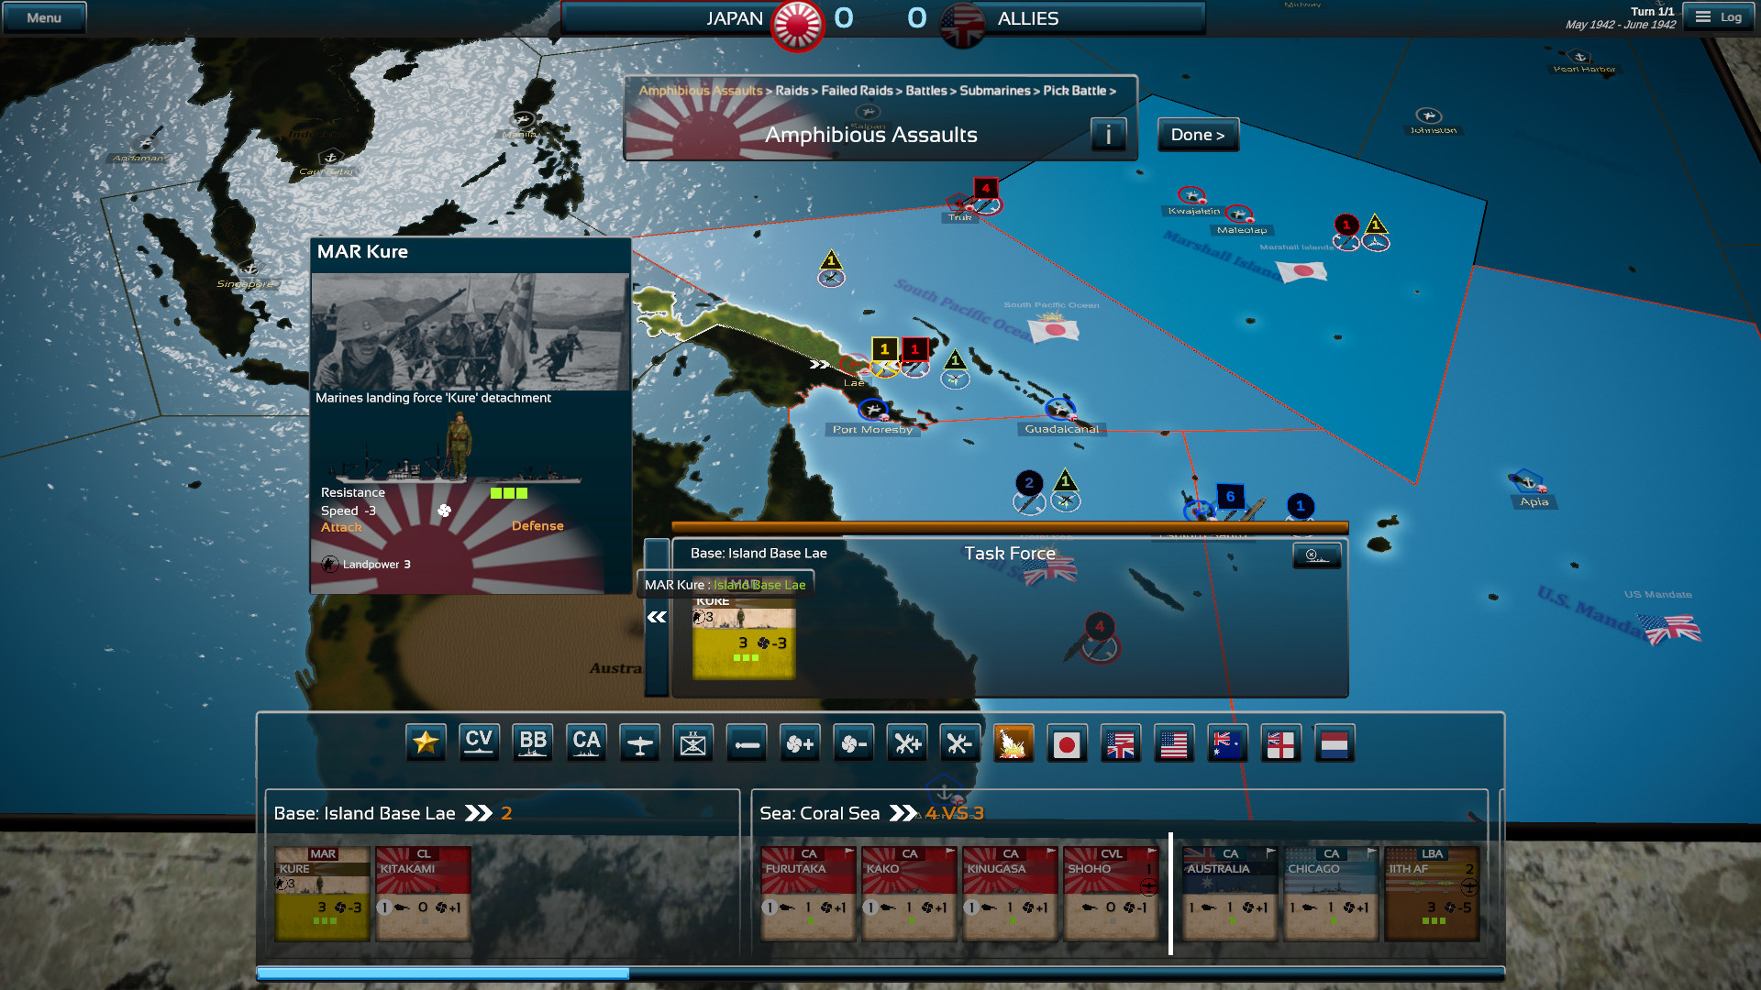The height and width of the screenshot is (990, 1761).
Task: Click the land division filter icon
Action: click(x=692, y=742)
